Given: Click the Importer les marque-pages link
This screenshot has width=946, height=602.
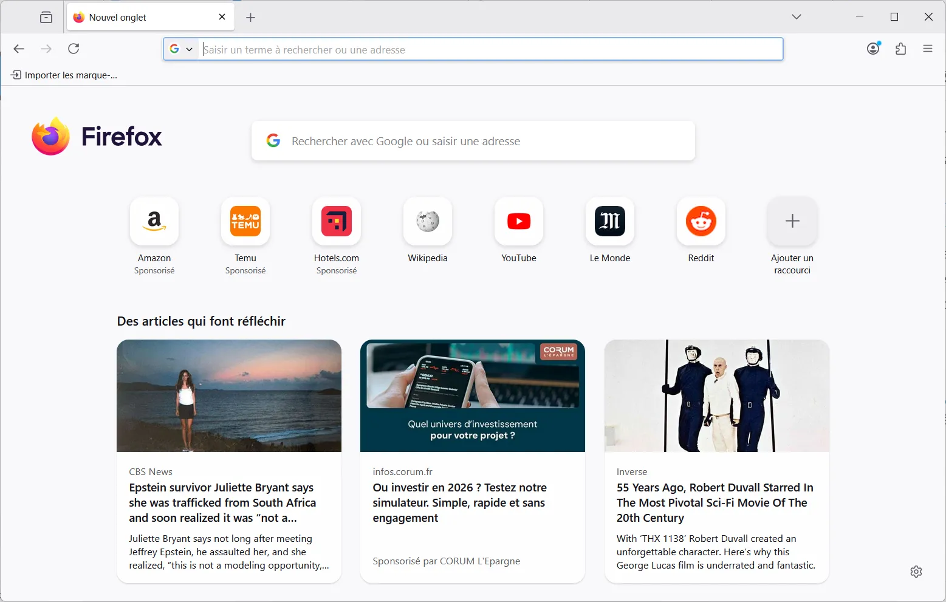Looking at the screenshot, I should click(63, 75).
